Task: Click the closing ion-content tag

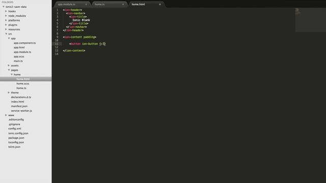Action: (x=74, y=51)
